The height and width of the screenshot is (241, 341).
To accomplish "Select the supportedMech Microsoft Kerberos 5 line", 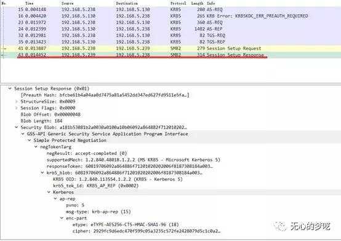I will (x=134, y=160).
